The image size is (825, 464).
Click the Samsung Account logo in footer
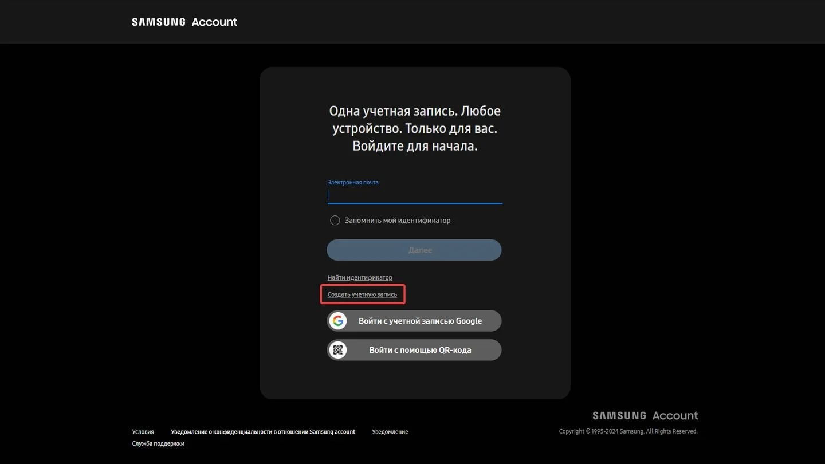[645, 415]
